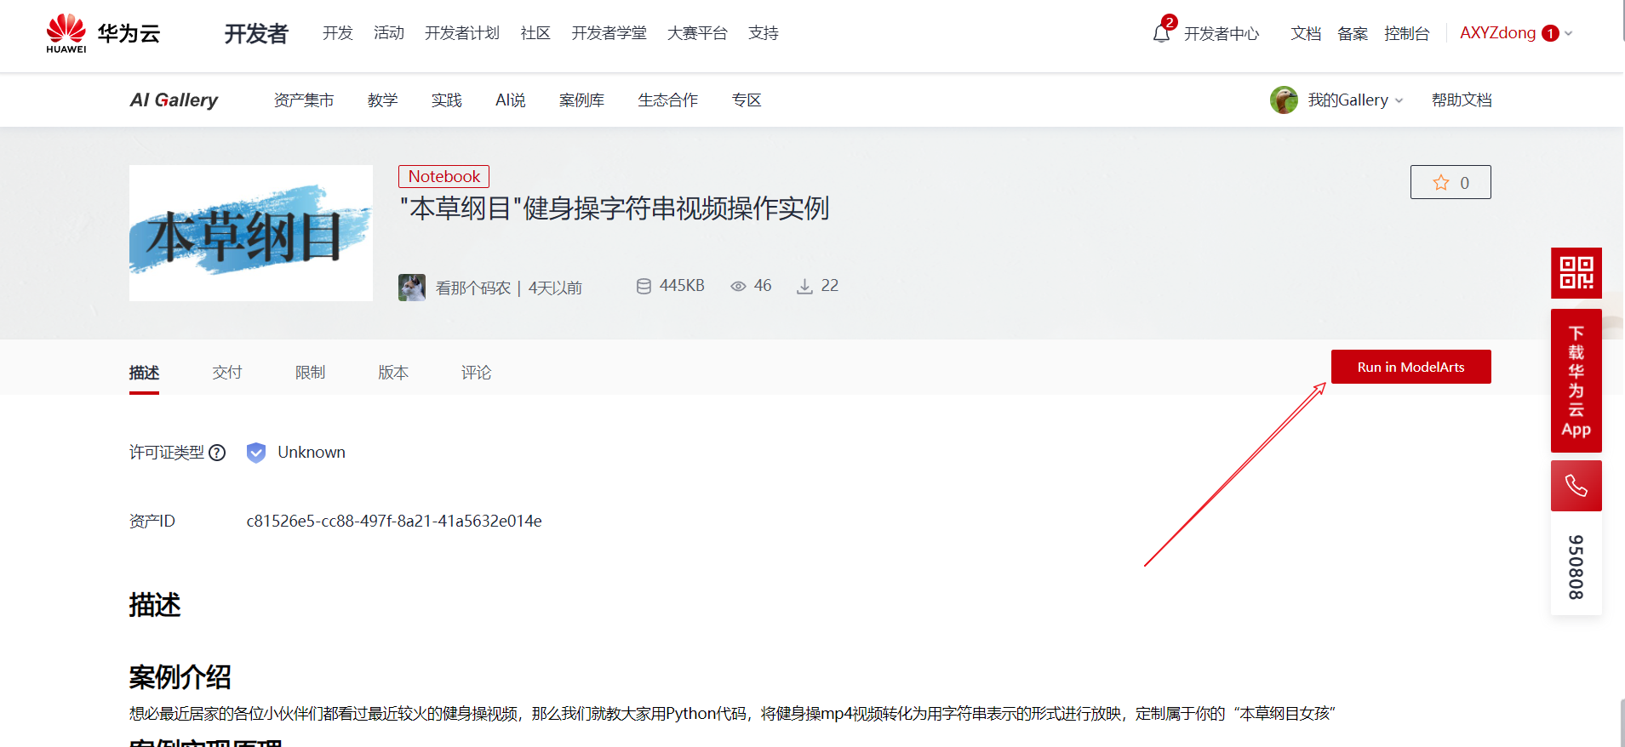Open the 帮助文档 link
Screen dimensions: 1625x747
(x=1462, y=100)
